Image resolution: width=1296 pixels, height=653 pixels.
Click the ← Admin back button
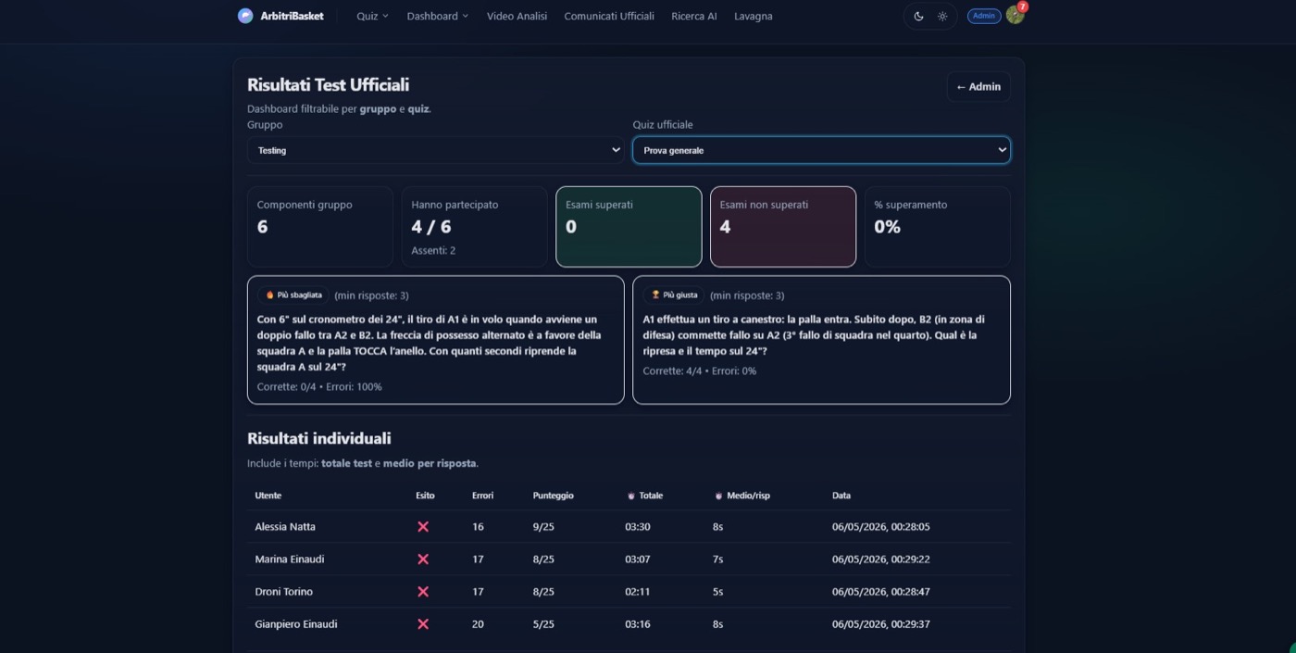[978, 86]
